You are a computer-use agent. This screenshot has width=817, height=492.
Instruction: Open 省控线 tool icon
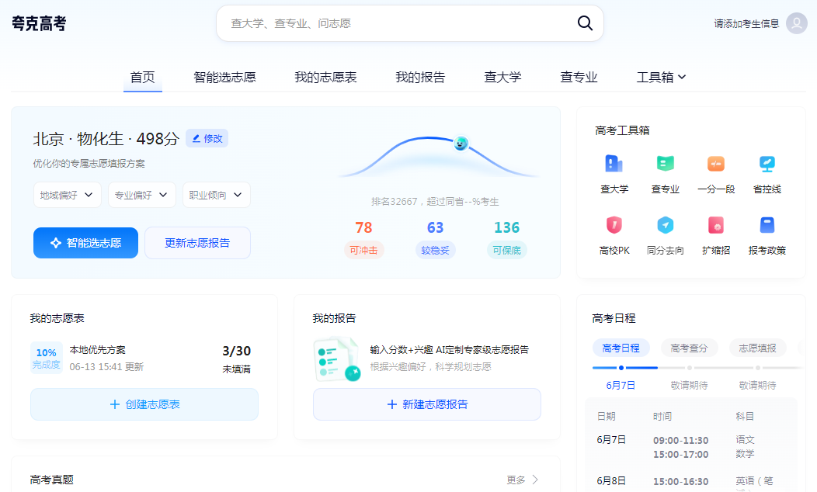pyautogui.click(x=767, y=164)
